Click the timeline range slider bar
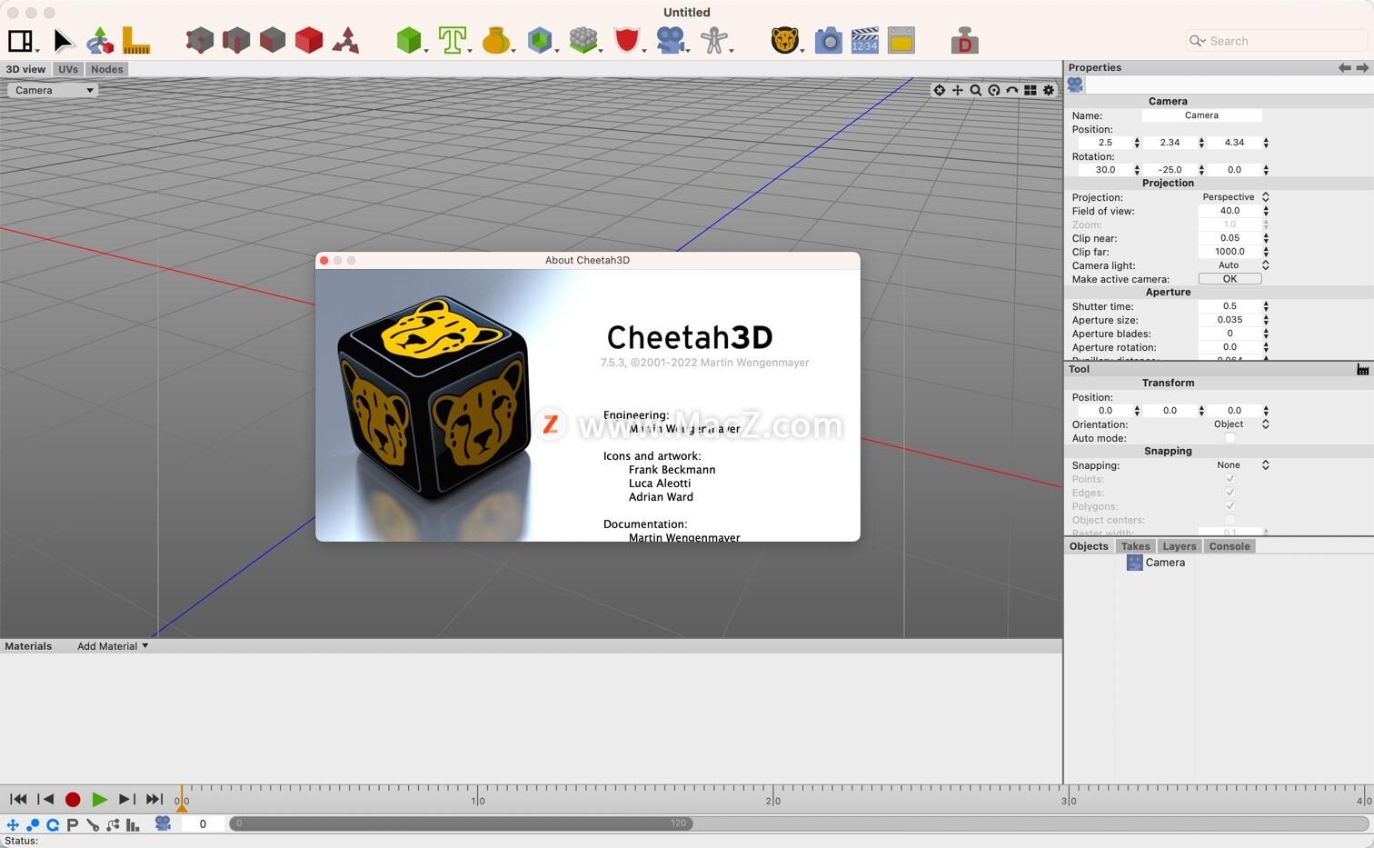Viewport: 1374px width, 848px height. (x=461, y=823)
